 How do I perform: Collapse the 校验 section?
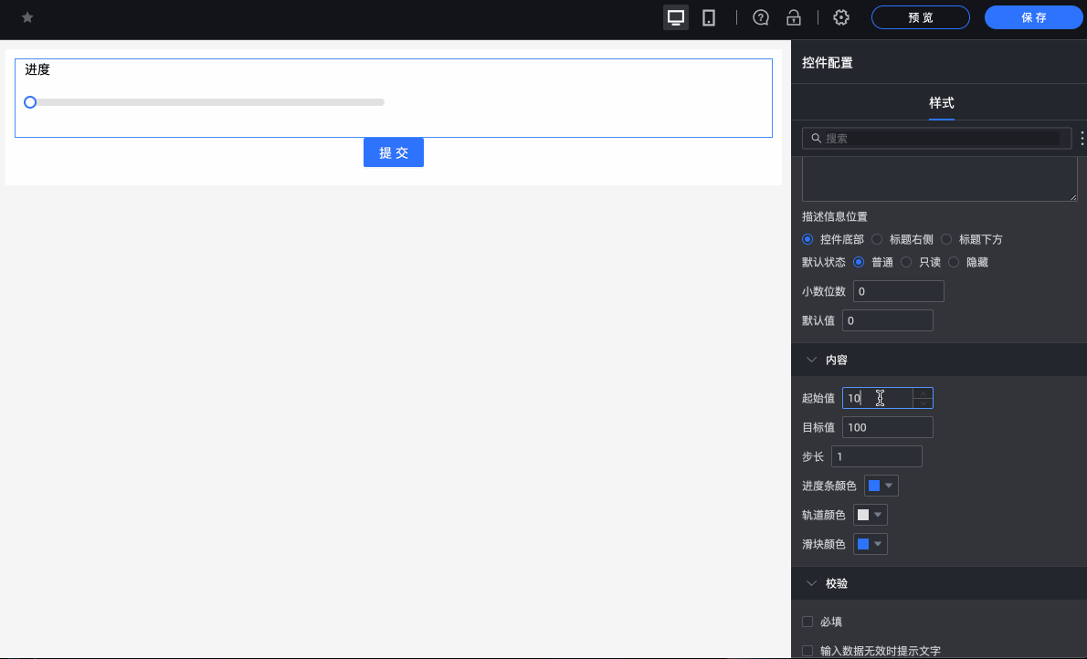click(x=811, y=583)
